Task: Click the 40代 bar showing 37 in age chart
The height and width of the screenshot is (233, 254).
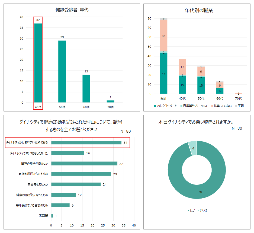Action: (x=38, y=63)
